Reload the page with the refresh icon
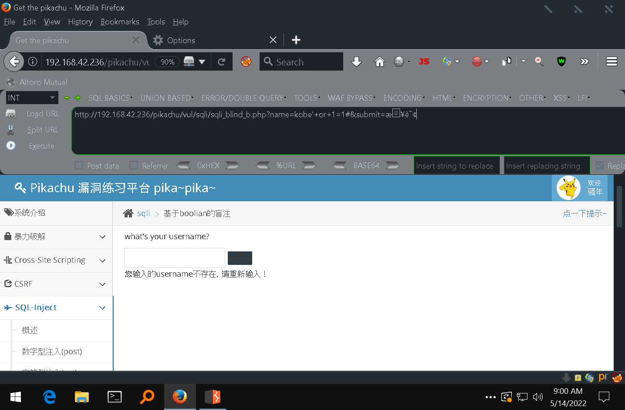Viewport: 625px width, 410px height. click(x=221, y=62)
